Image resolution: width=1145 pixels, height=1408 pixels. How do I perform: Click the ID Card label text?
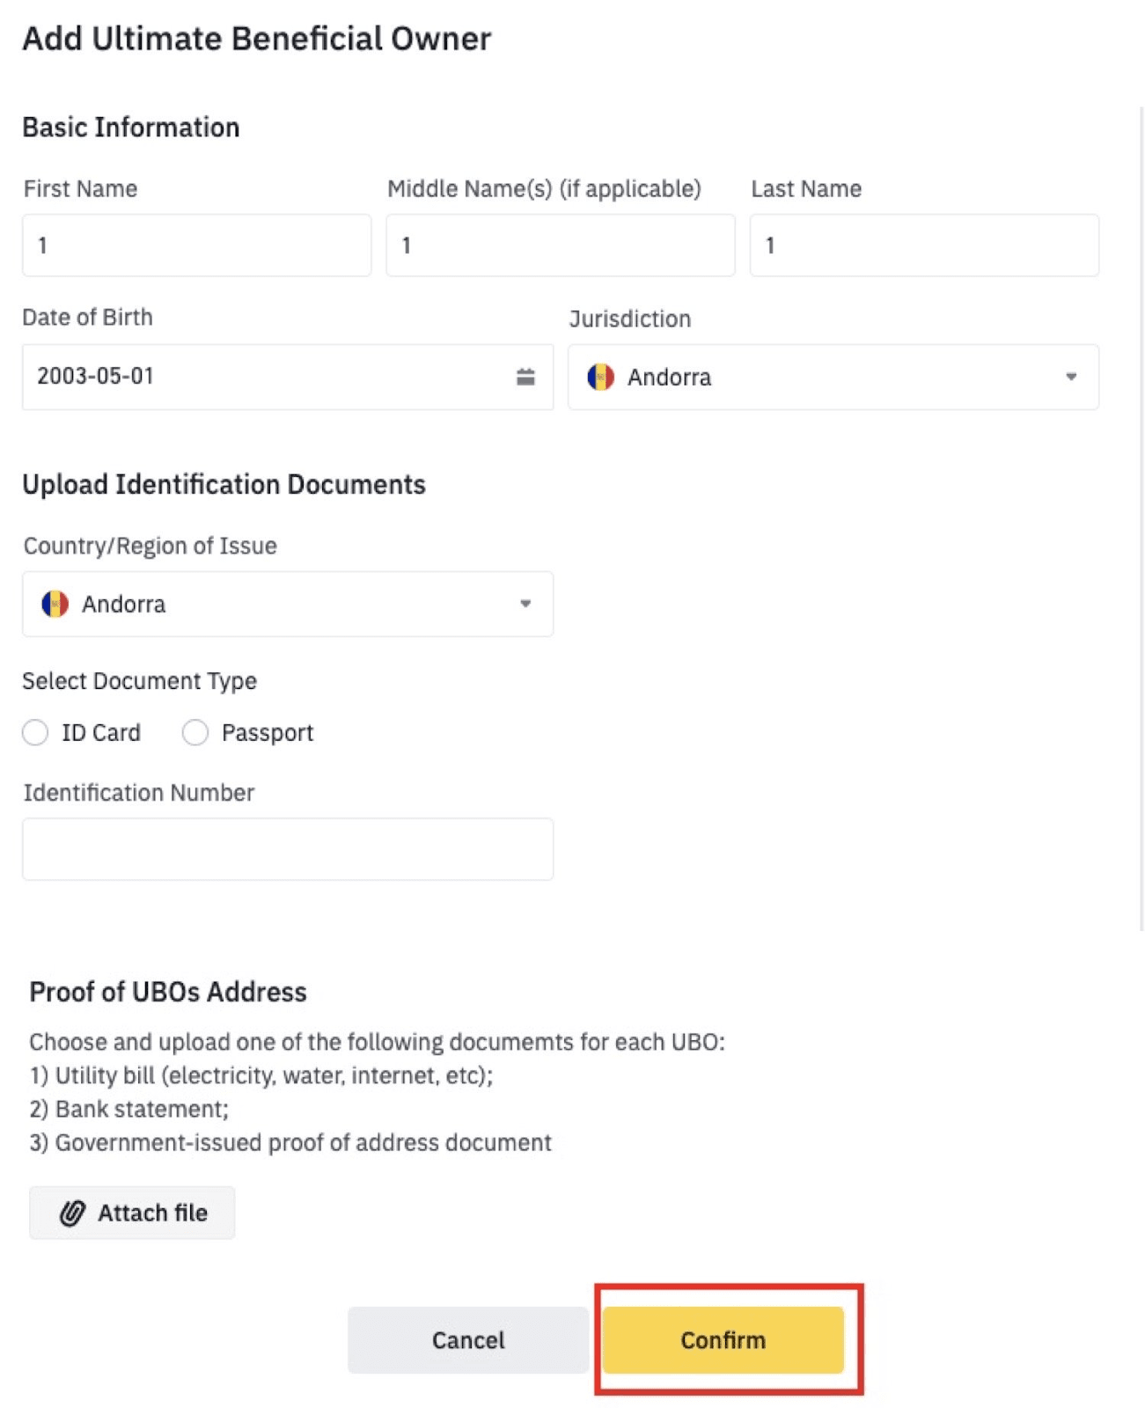tap(101, 732)
